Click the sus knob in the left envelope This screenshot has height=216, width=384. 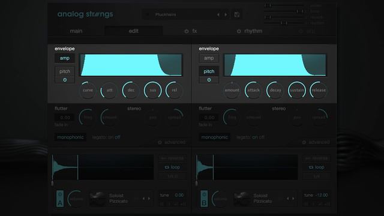coord(152,90)
